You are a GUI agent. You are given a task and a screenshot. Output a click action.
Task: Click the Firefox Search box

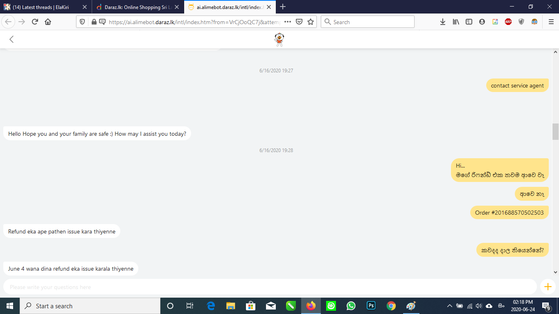point(367,22)
